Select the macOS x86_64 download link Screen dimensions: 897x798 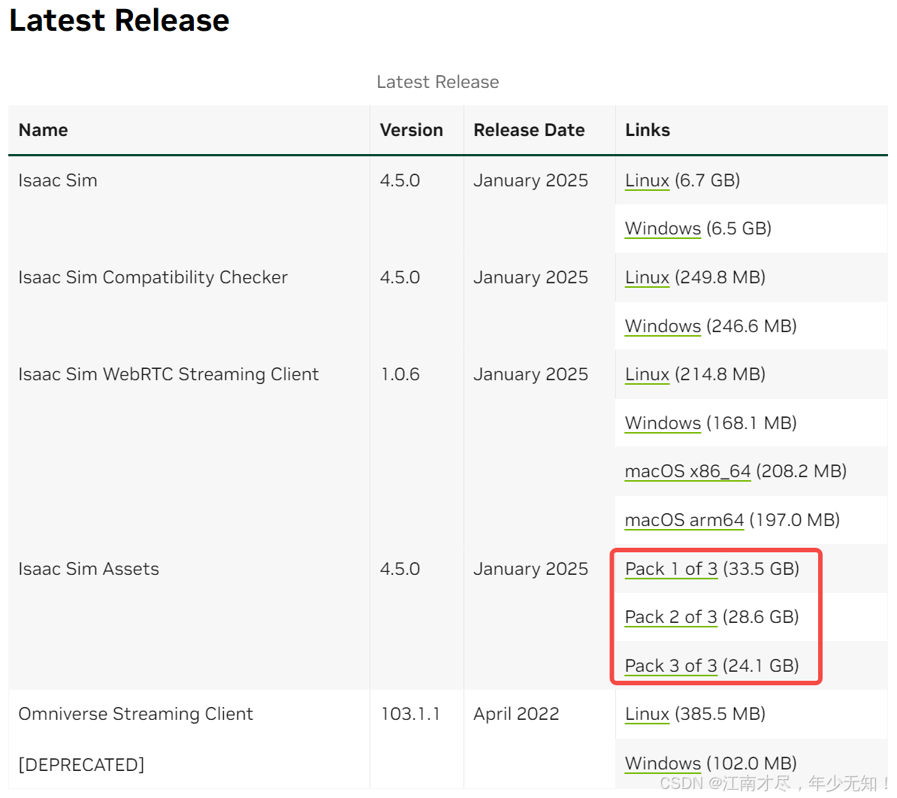(687, 471)
